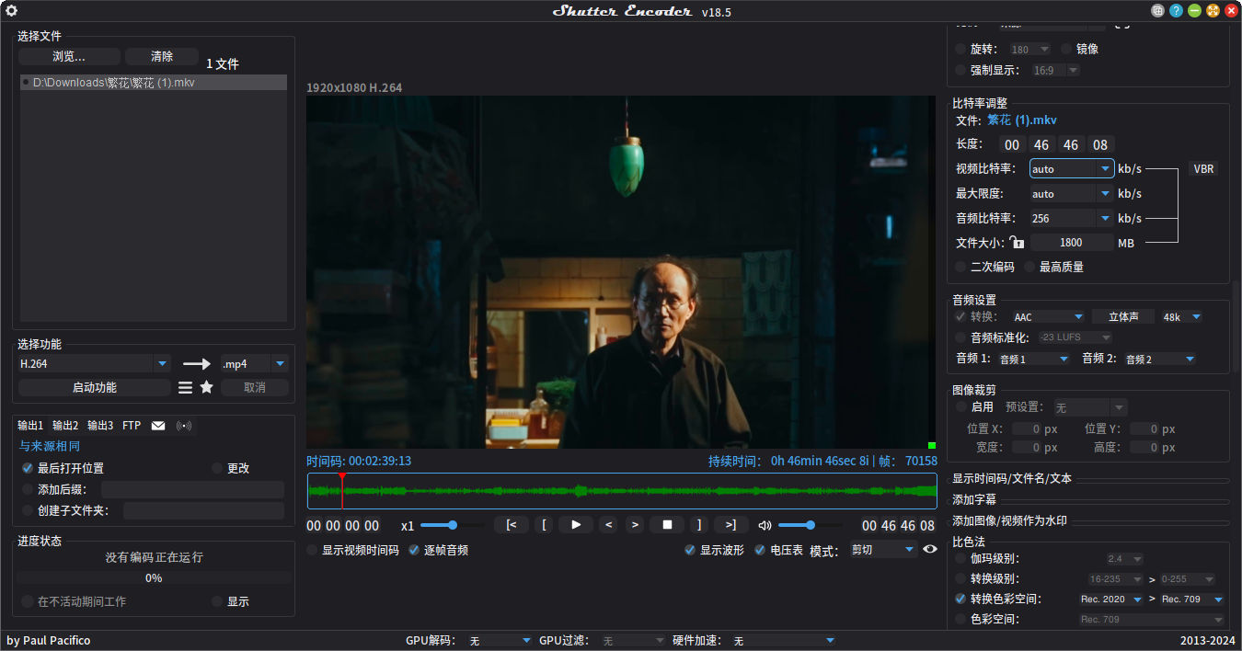Click the arrow icon between H.264 and .mp4
Viewport: 1242px width, 651px height.
click(196, 364)
